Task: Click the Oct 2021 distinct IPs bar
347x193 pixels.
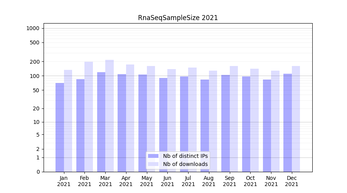Action: point(246,124)
